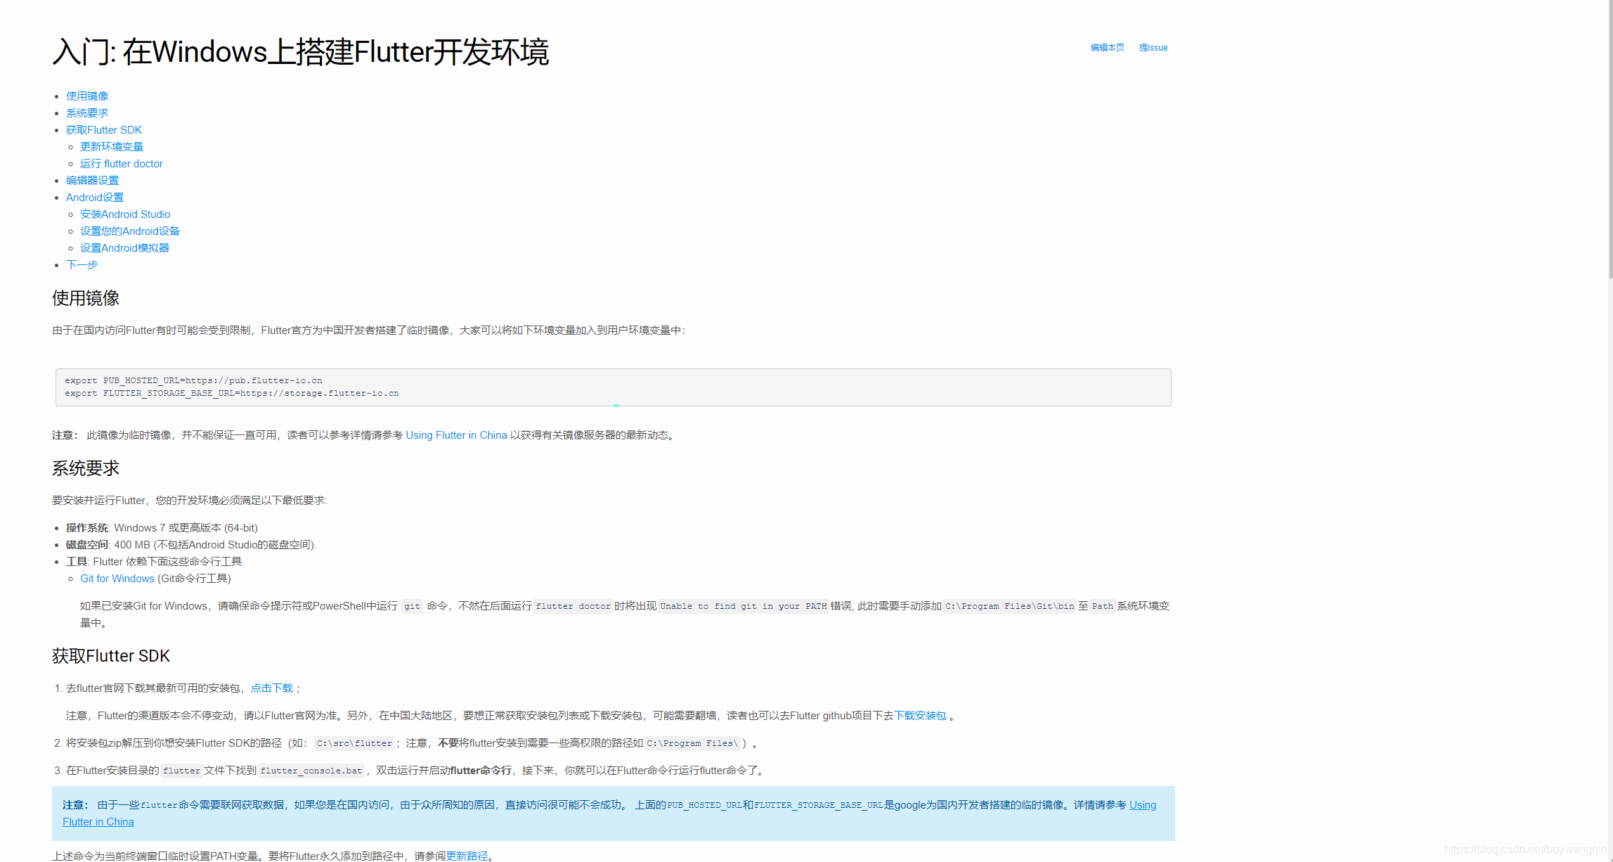Jump to 编辑器设置 section
Screen dimensions: 1613x862
tap(92, 181)
